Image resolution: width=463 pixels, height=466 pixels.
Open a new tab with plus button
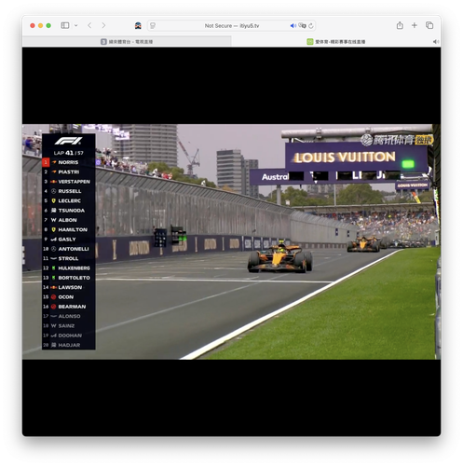click(415, 25)
